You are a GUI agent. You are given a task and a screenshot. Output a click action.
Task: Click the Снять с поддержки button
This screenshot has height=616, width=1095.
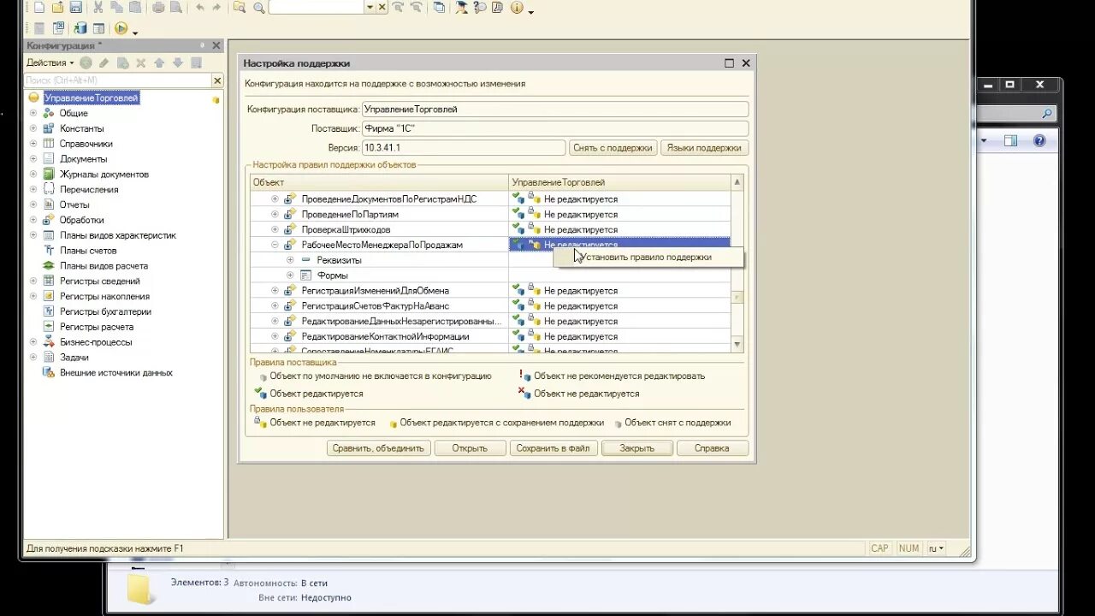point(613,148)
